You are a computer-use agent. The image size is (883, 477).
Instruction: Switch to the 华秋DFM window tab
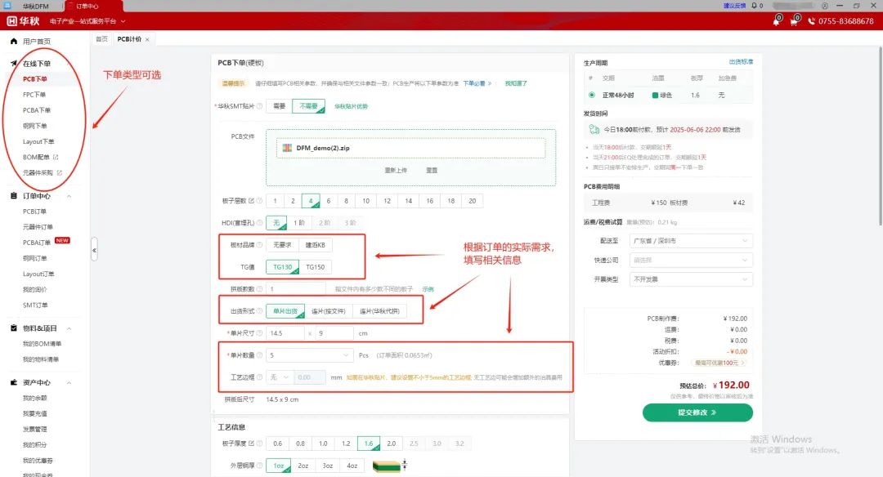coord(35,7)
